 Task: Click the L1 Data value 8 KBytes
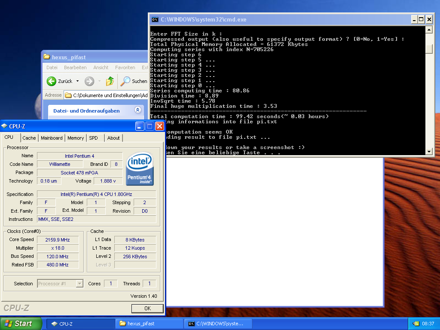pos(135,240)
